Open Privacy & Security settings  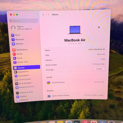tap(25, 87)
